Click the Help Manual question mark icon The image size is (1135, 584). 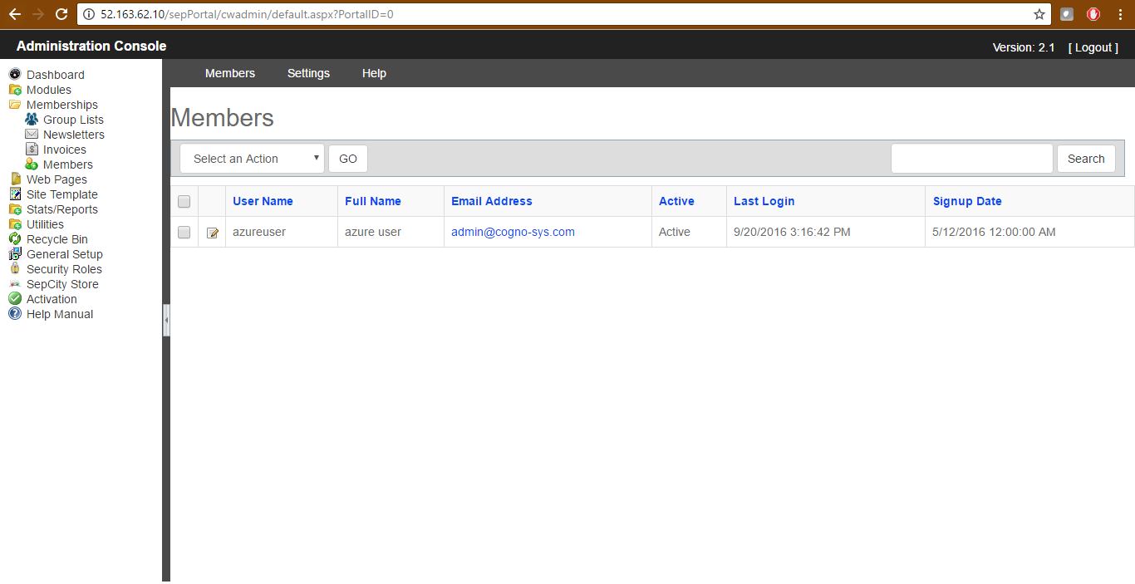[x=14, y=314]
